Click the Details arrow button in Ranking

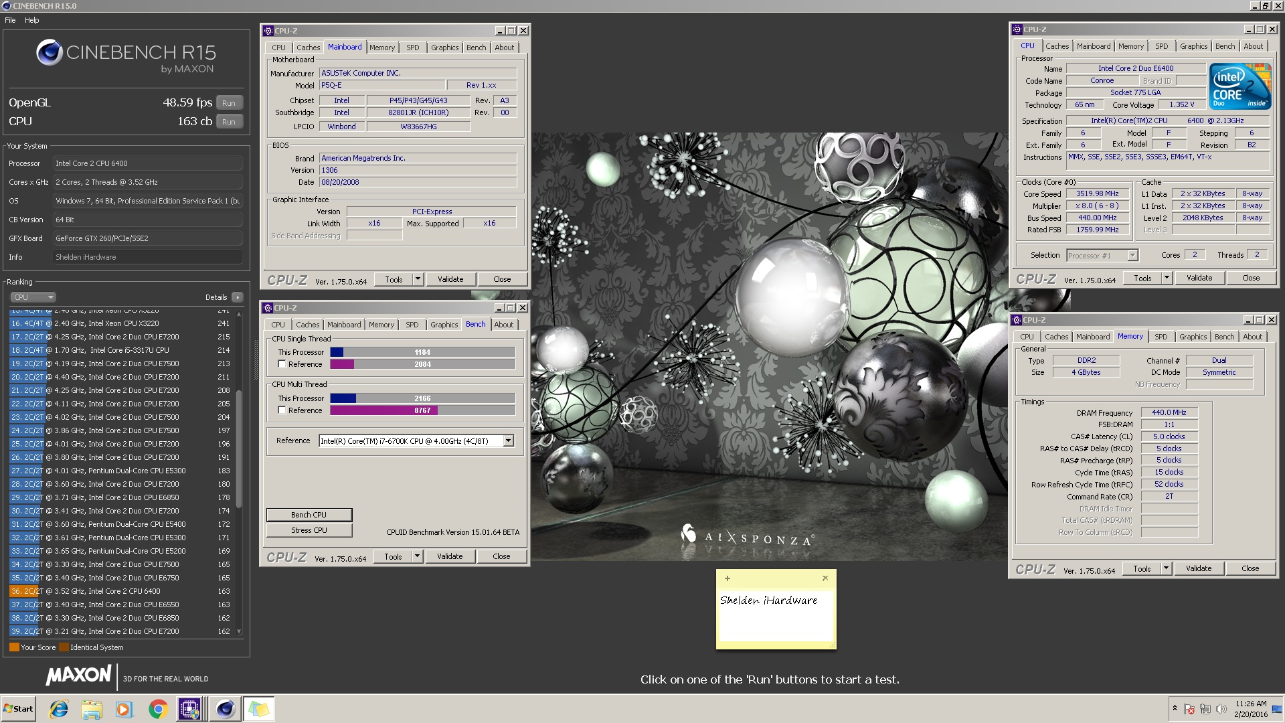pyautogui.click(x=238, y=297)
